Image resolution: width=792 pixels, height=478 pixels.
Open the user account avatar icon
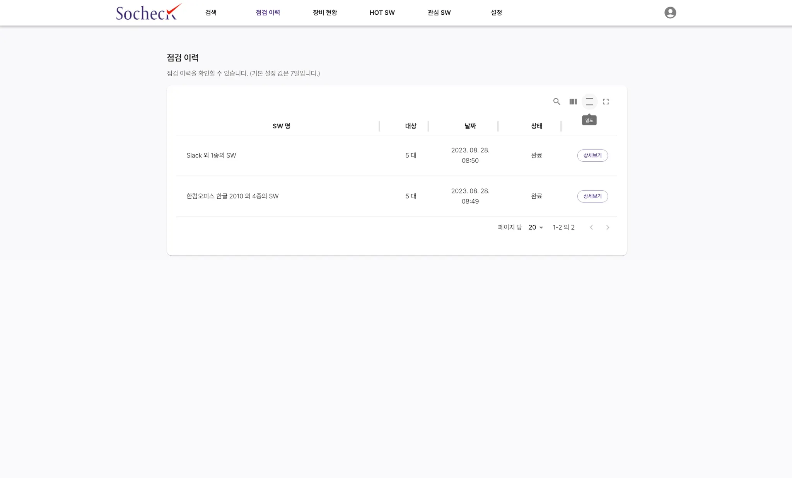point(670,13)
